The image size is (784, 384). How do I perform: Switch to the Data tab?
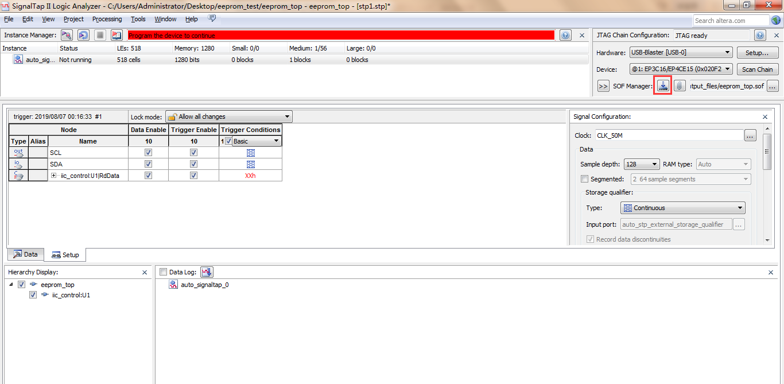tap(25, 254)
